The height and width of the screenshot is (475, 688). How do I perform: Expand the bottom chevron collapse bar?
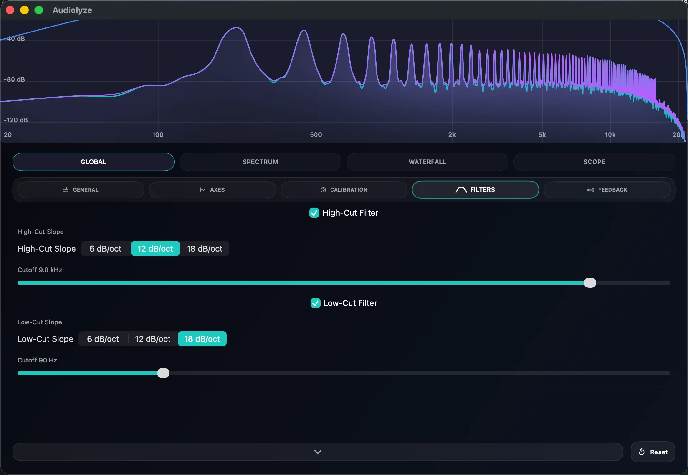(318, 452)
